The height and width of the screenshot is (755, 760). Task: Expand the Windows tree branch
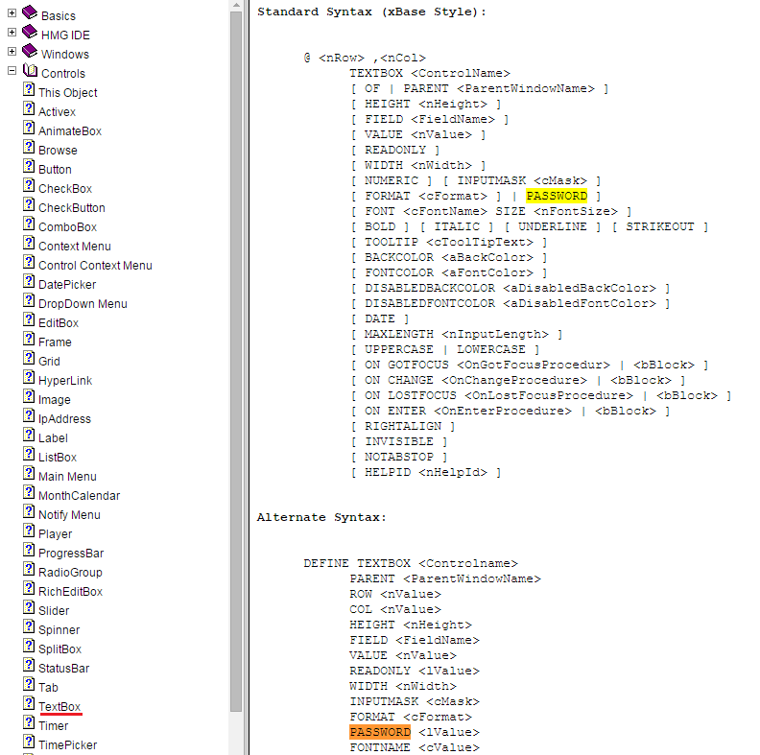pos(12,53)
